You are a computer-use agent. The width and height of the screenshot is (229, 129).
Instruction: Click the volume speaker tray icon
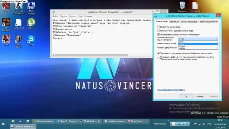point(204,124)
